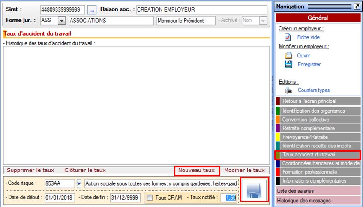The width and height of the screenshot is (363, 207).
Task: Click the Fiche vide document icon
Action: tap(288, 37)
